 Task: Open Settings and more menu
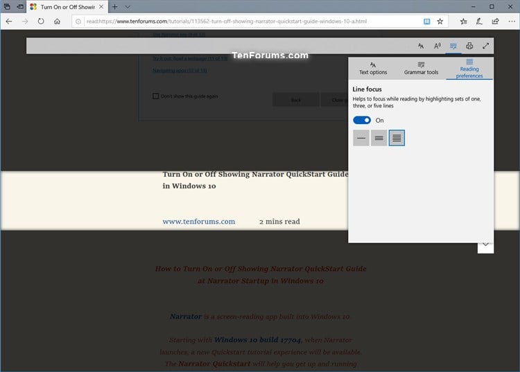(x=512, y=21)
